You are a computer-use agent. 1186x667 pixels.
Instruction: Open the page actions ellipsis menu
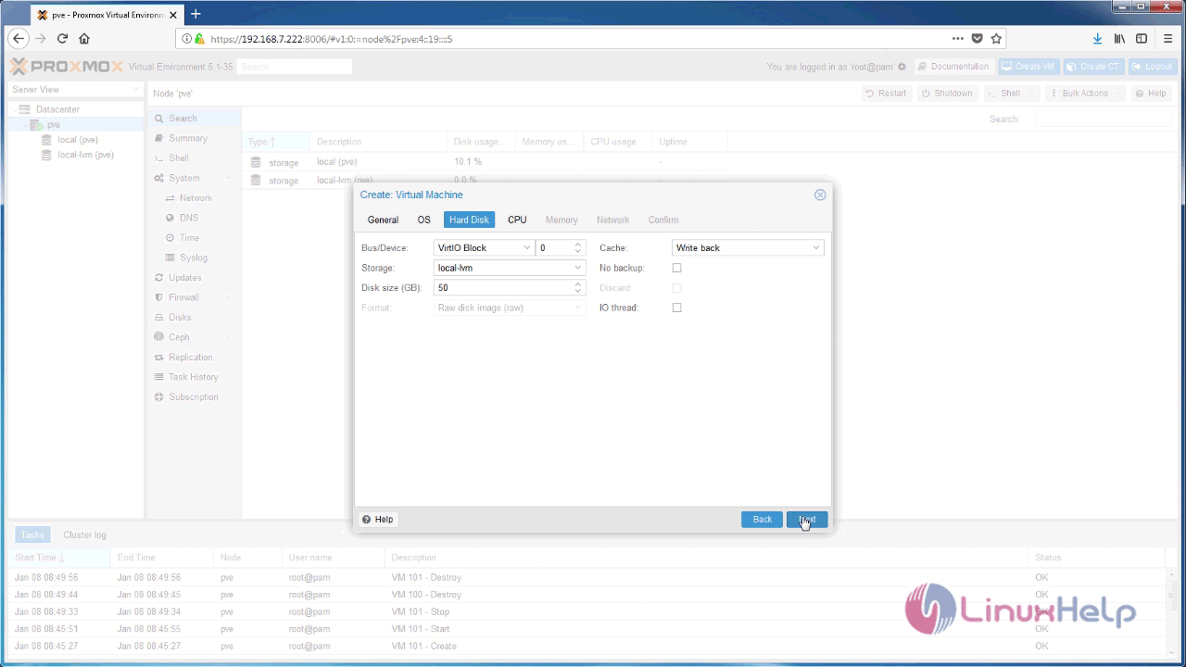[x=958, y=39]
